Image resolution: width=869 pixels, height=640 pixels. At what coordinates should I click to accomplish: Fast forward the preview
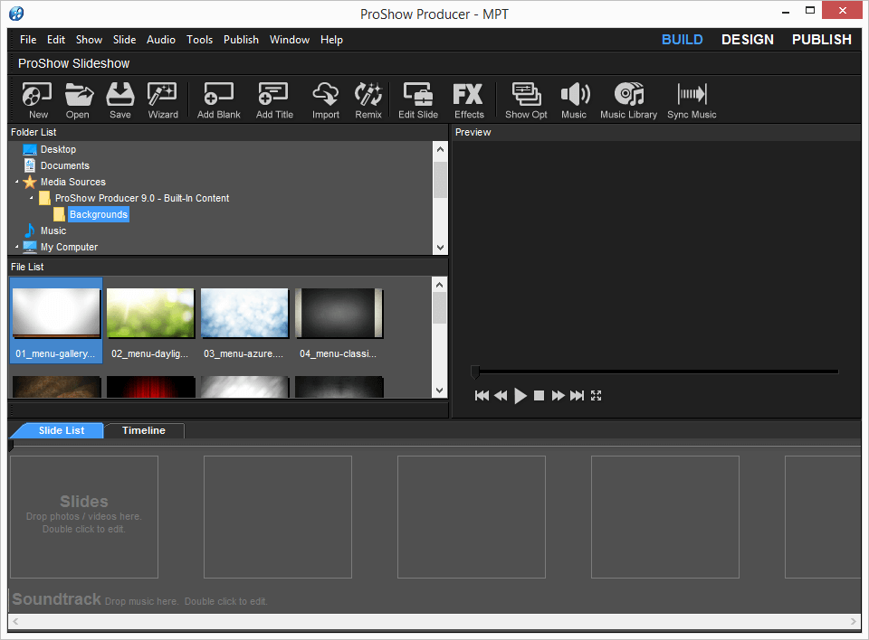coord(559,395)
